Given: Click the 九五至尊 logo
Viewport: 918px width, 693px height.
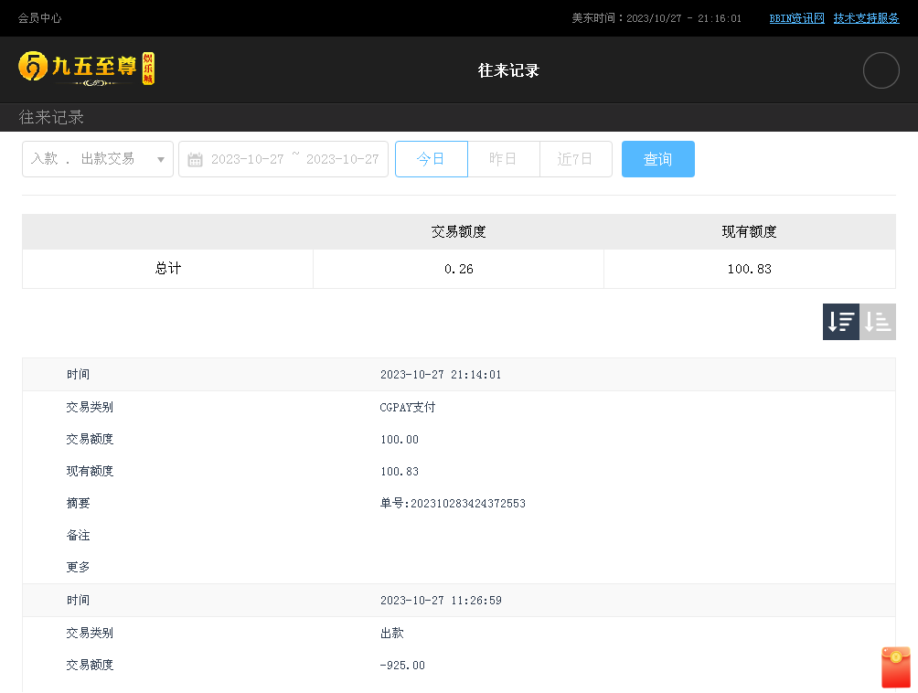Looking at the screenshot, I should pos(86,69).
